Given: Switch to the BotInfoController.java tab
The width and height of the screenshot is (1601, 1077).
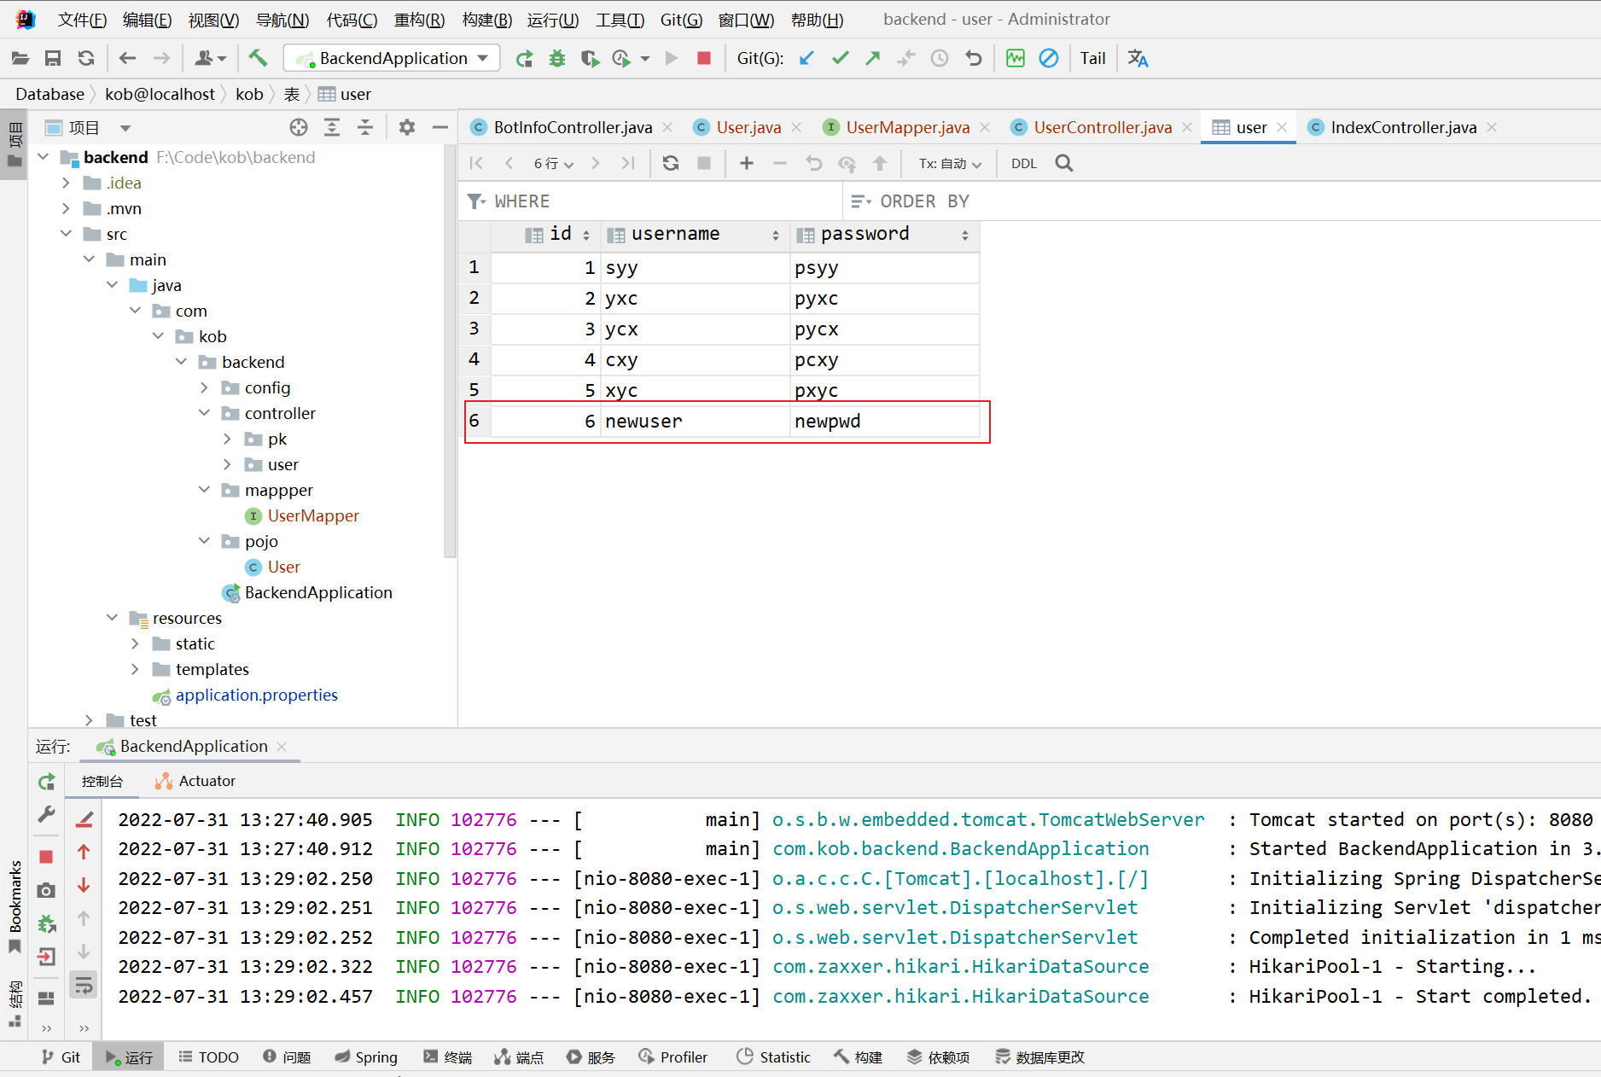Looking at the screenshot, I should click(x=573, y=127).
